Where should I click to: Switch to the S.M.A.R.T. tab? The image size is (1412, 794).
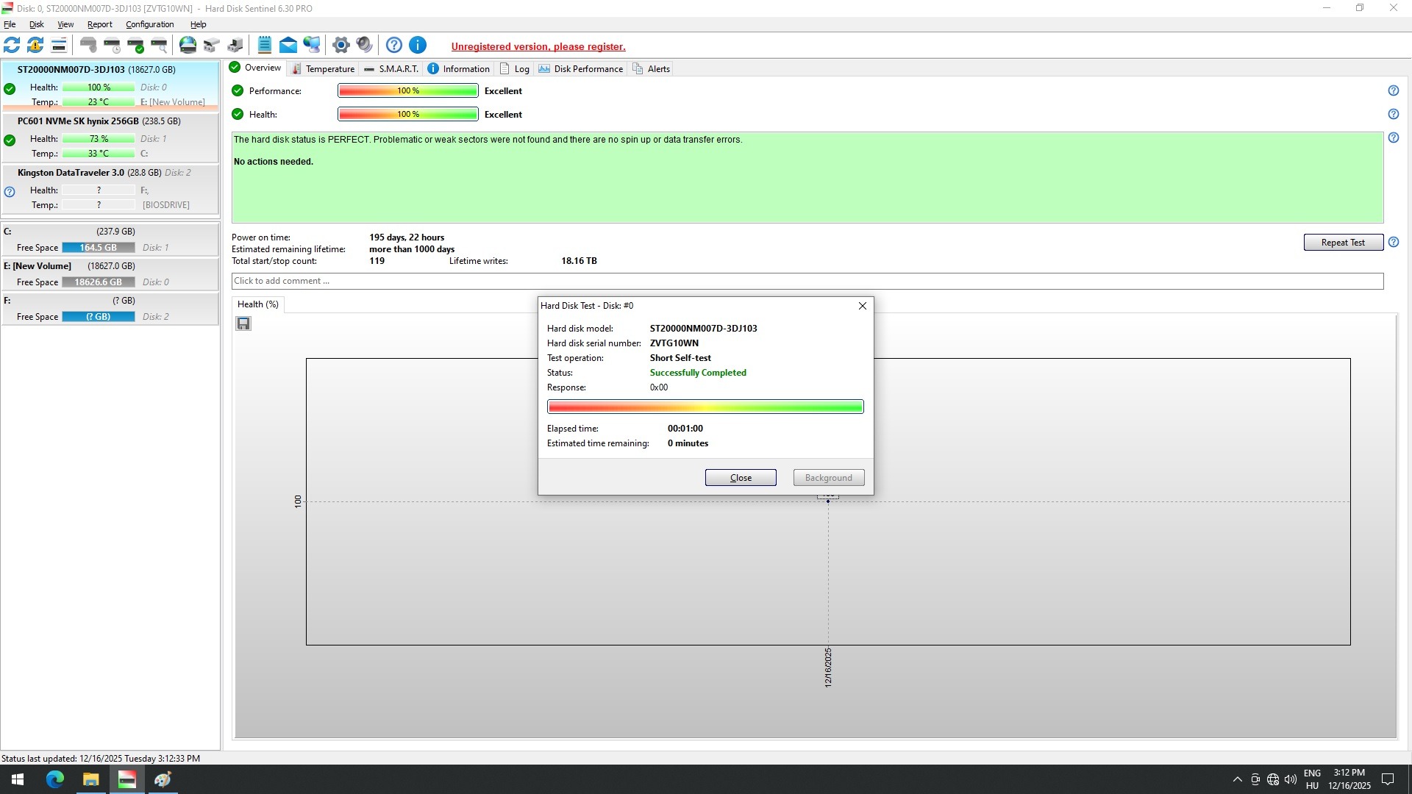coord(391,69)
